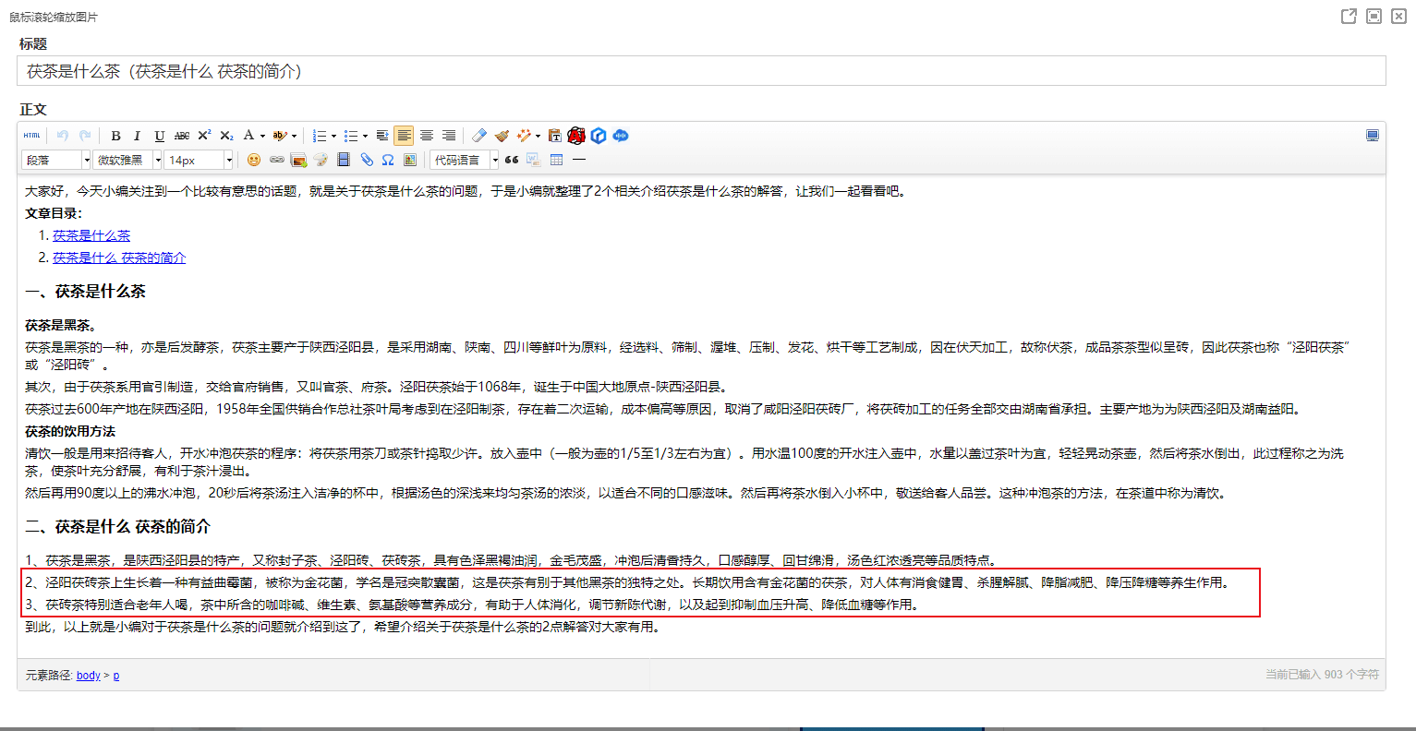Click the 当前已输入 903 个字符 counter
1416x731 pixels.
(1322, 675)
